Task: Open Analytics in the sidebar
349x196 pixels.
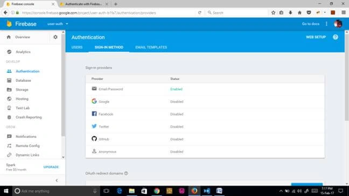Action: (x=23, y=52)
